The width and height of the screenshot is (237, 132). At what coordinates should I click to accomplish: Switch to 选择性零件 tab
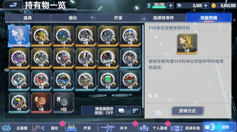click(x=163, y=18)
